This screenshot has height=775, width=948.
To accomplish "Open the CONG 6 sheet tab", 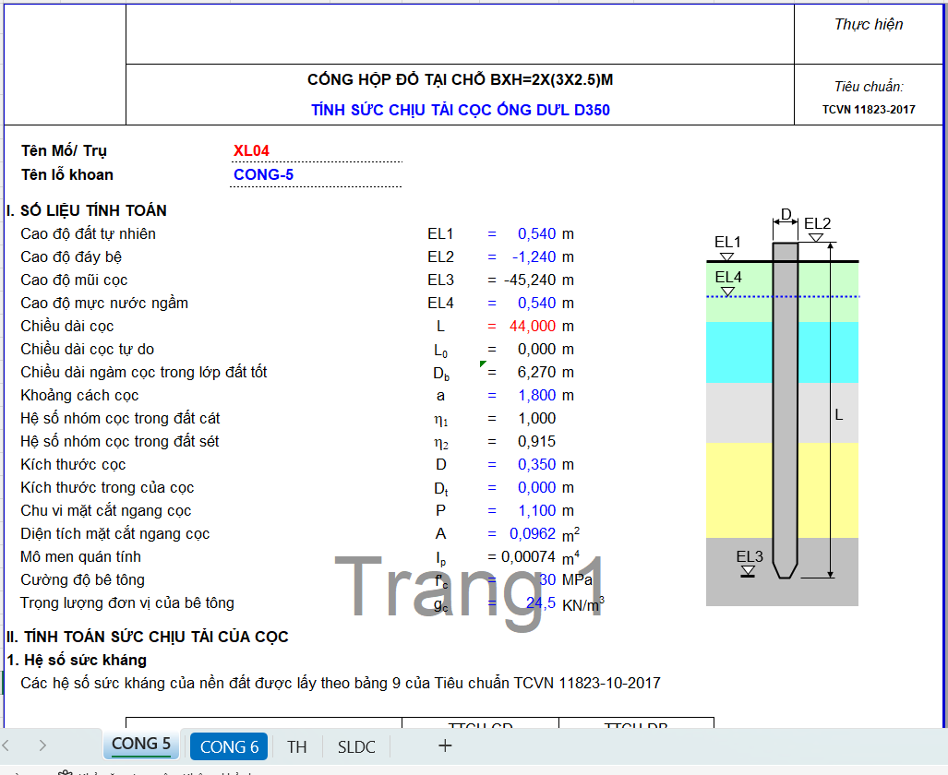I will (229, 746).
